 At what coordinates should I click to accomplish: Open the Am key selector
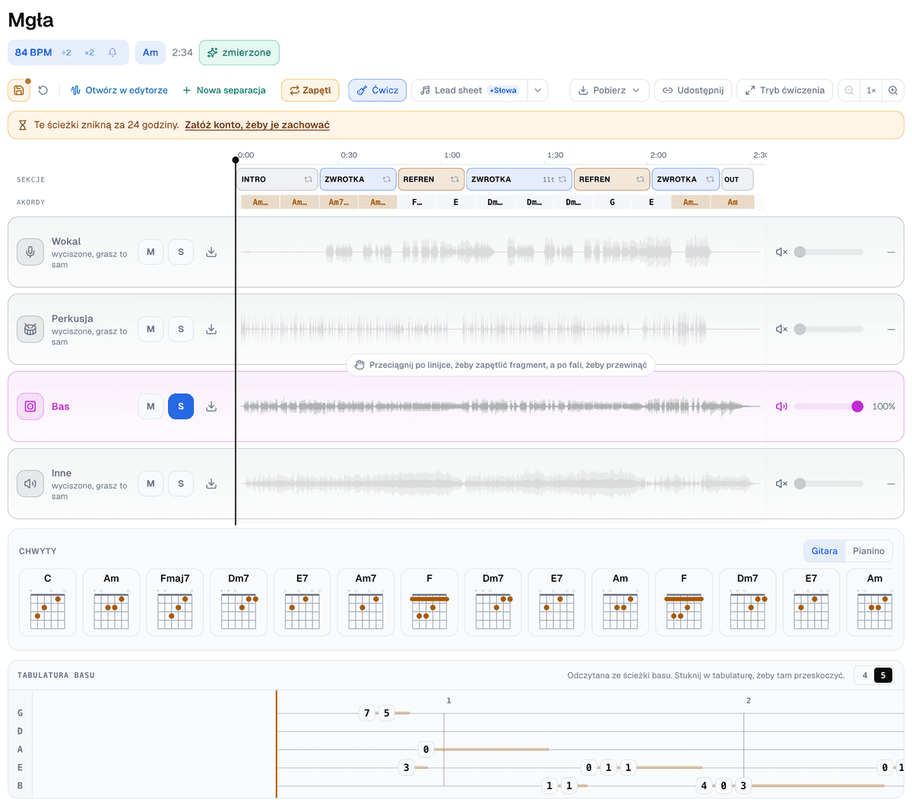click(x=150, y=52)
